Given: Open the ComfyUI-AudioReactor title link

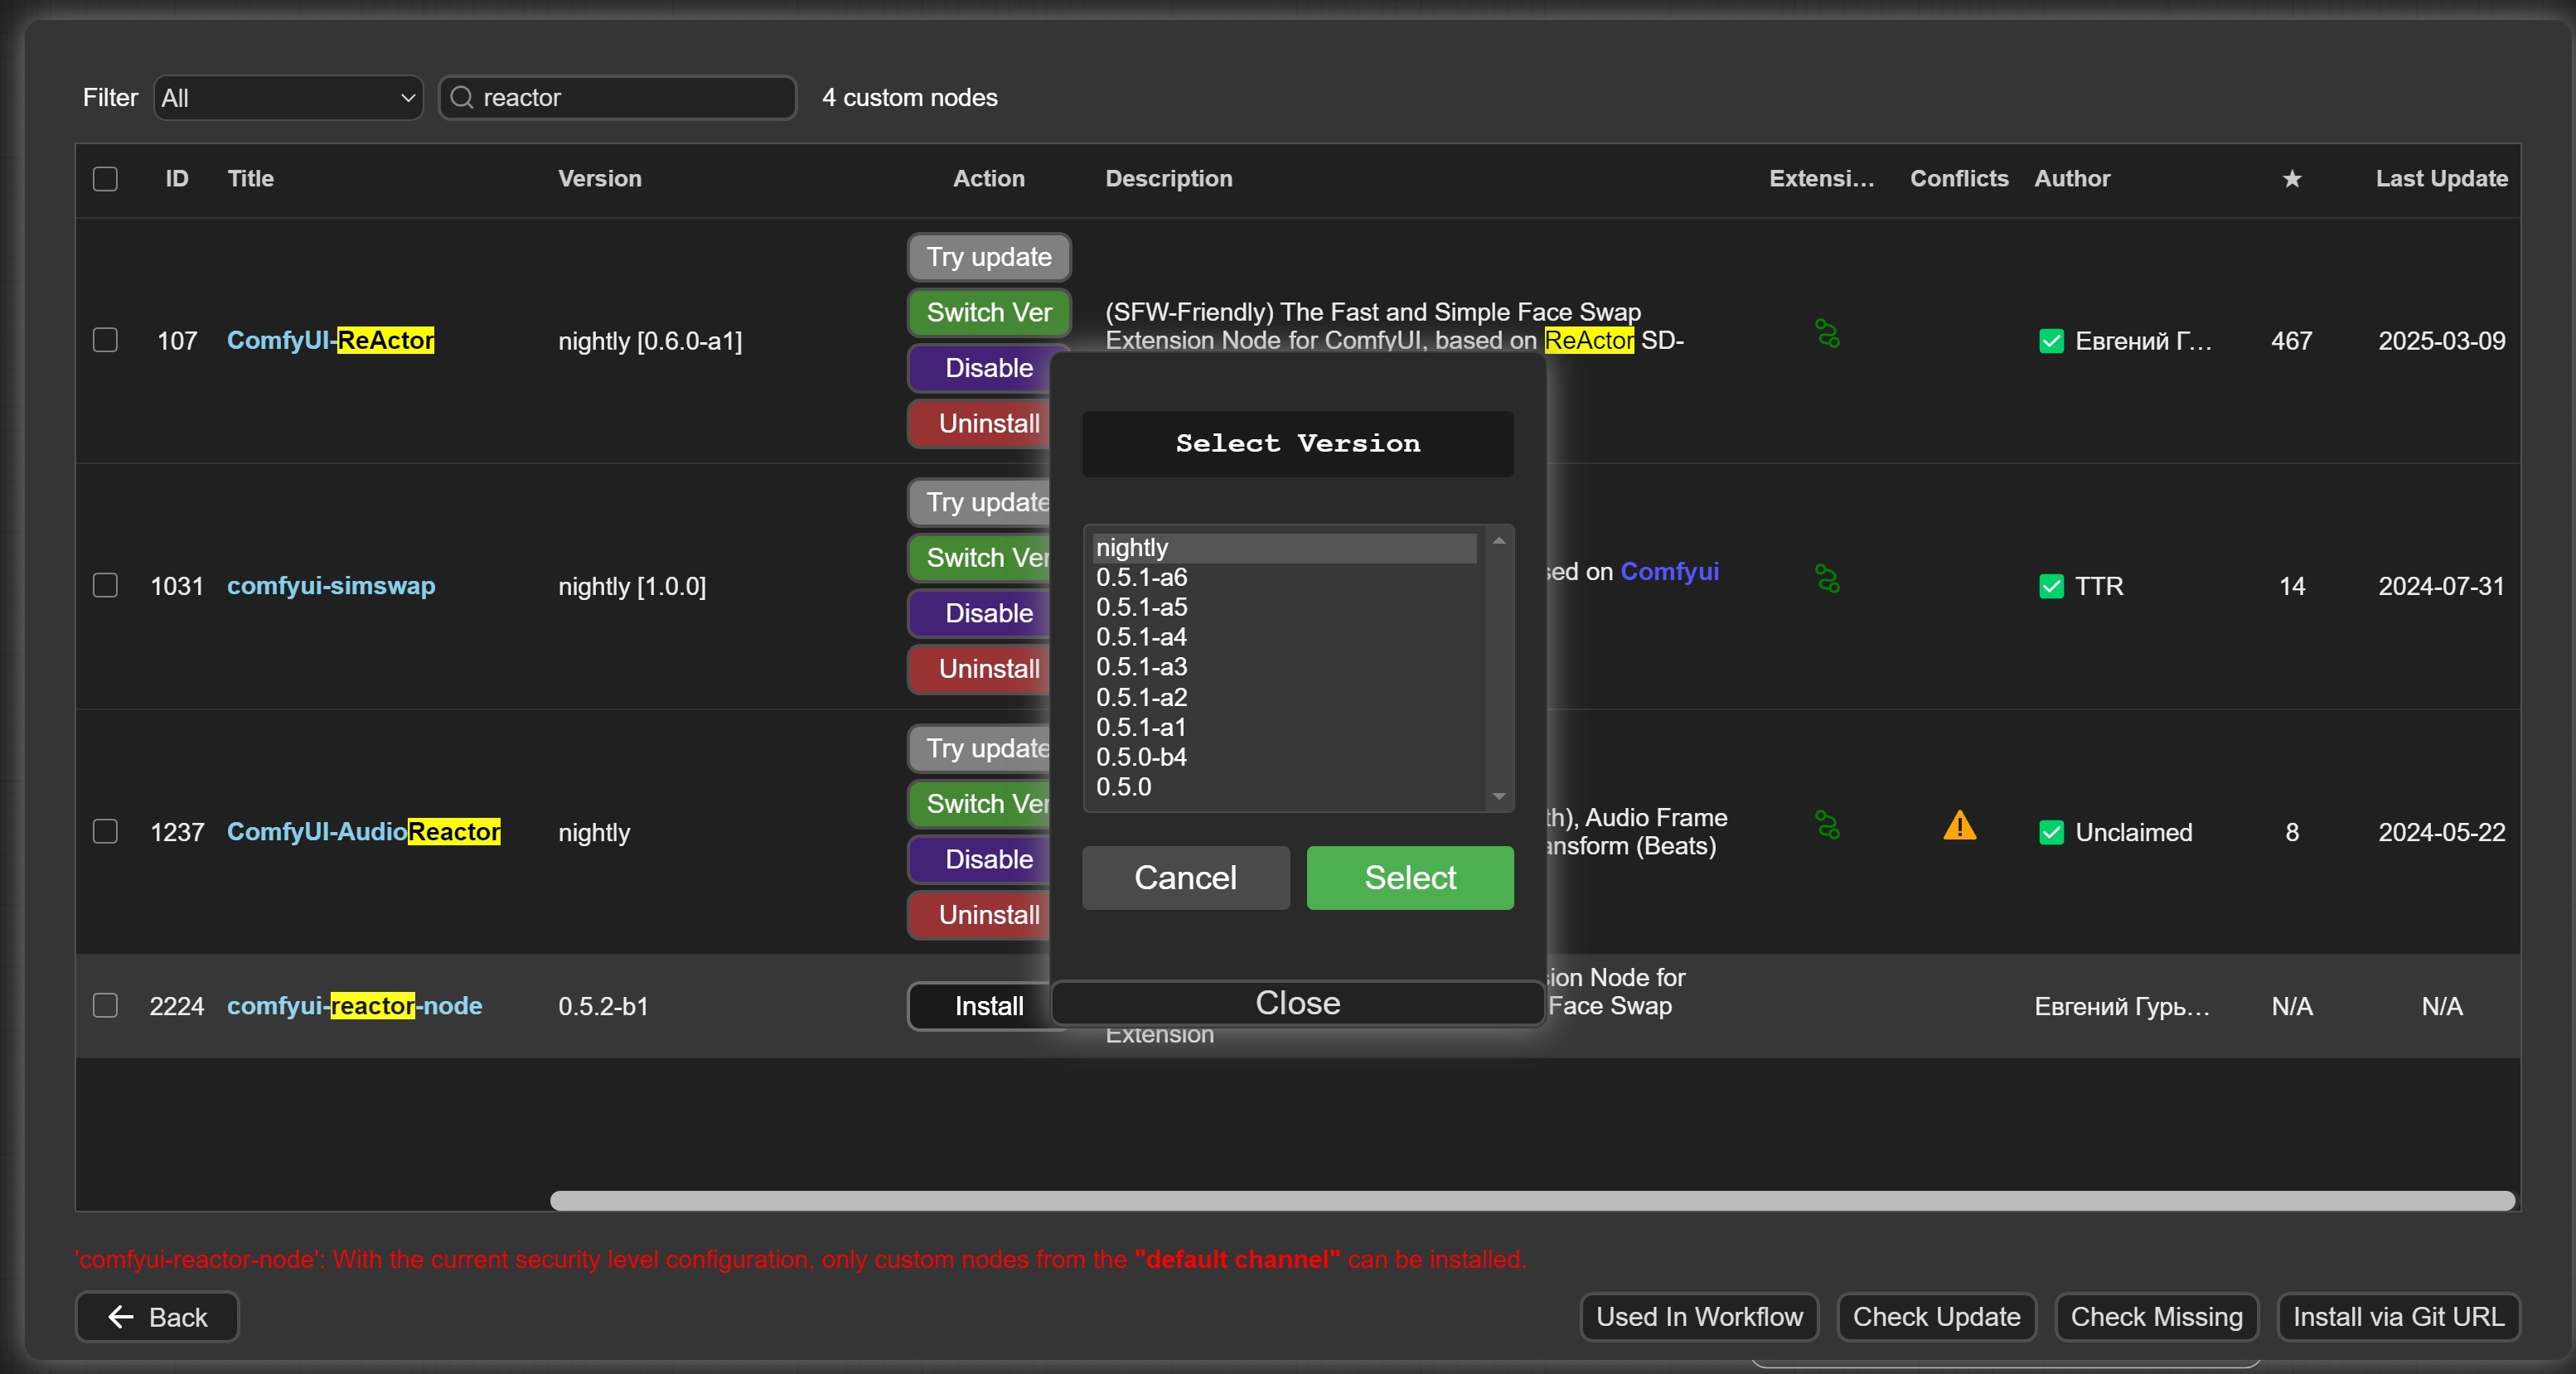Looking at the screenshot, I should [364, 831].
